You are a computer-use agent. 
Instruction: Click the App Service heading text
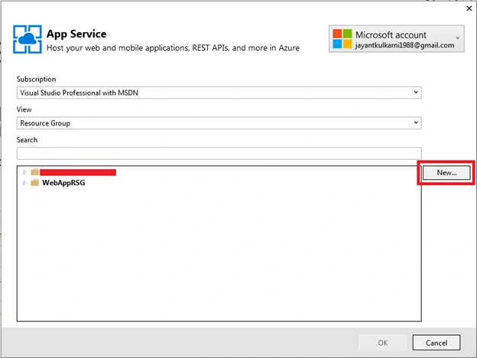click(x=76, y=34)
